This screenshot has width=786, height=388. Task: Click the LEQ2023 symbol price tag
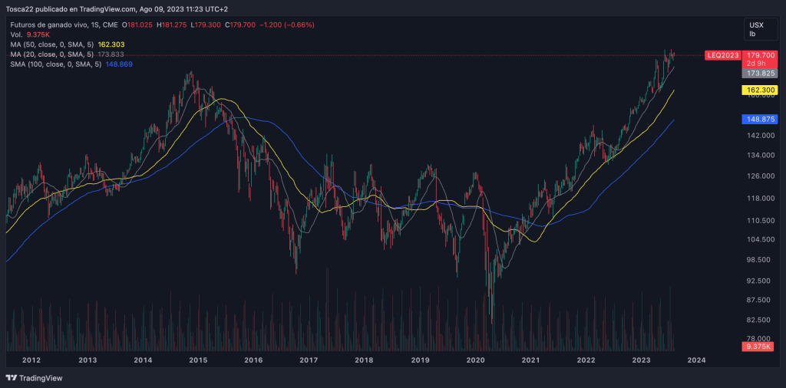click(722, 55)
